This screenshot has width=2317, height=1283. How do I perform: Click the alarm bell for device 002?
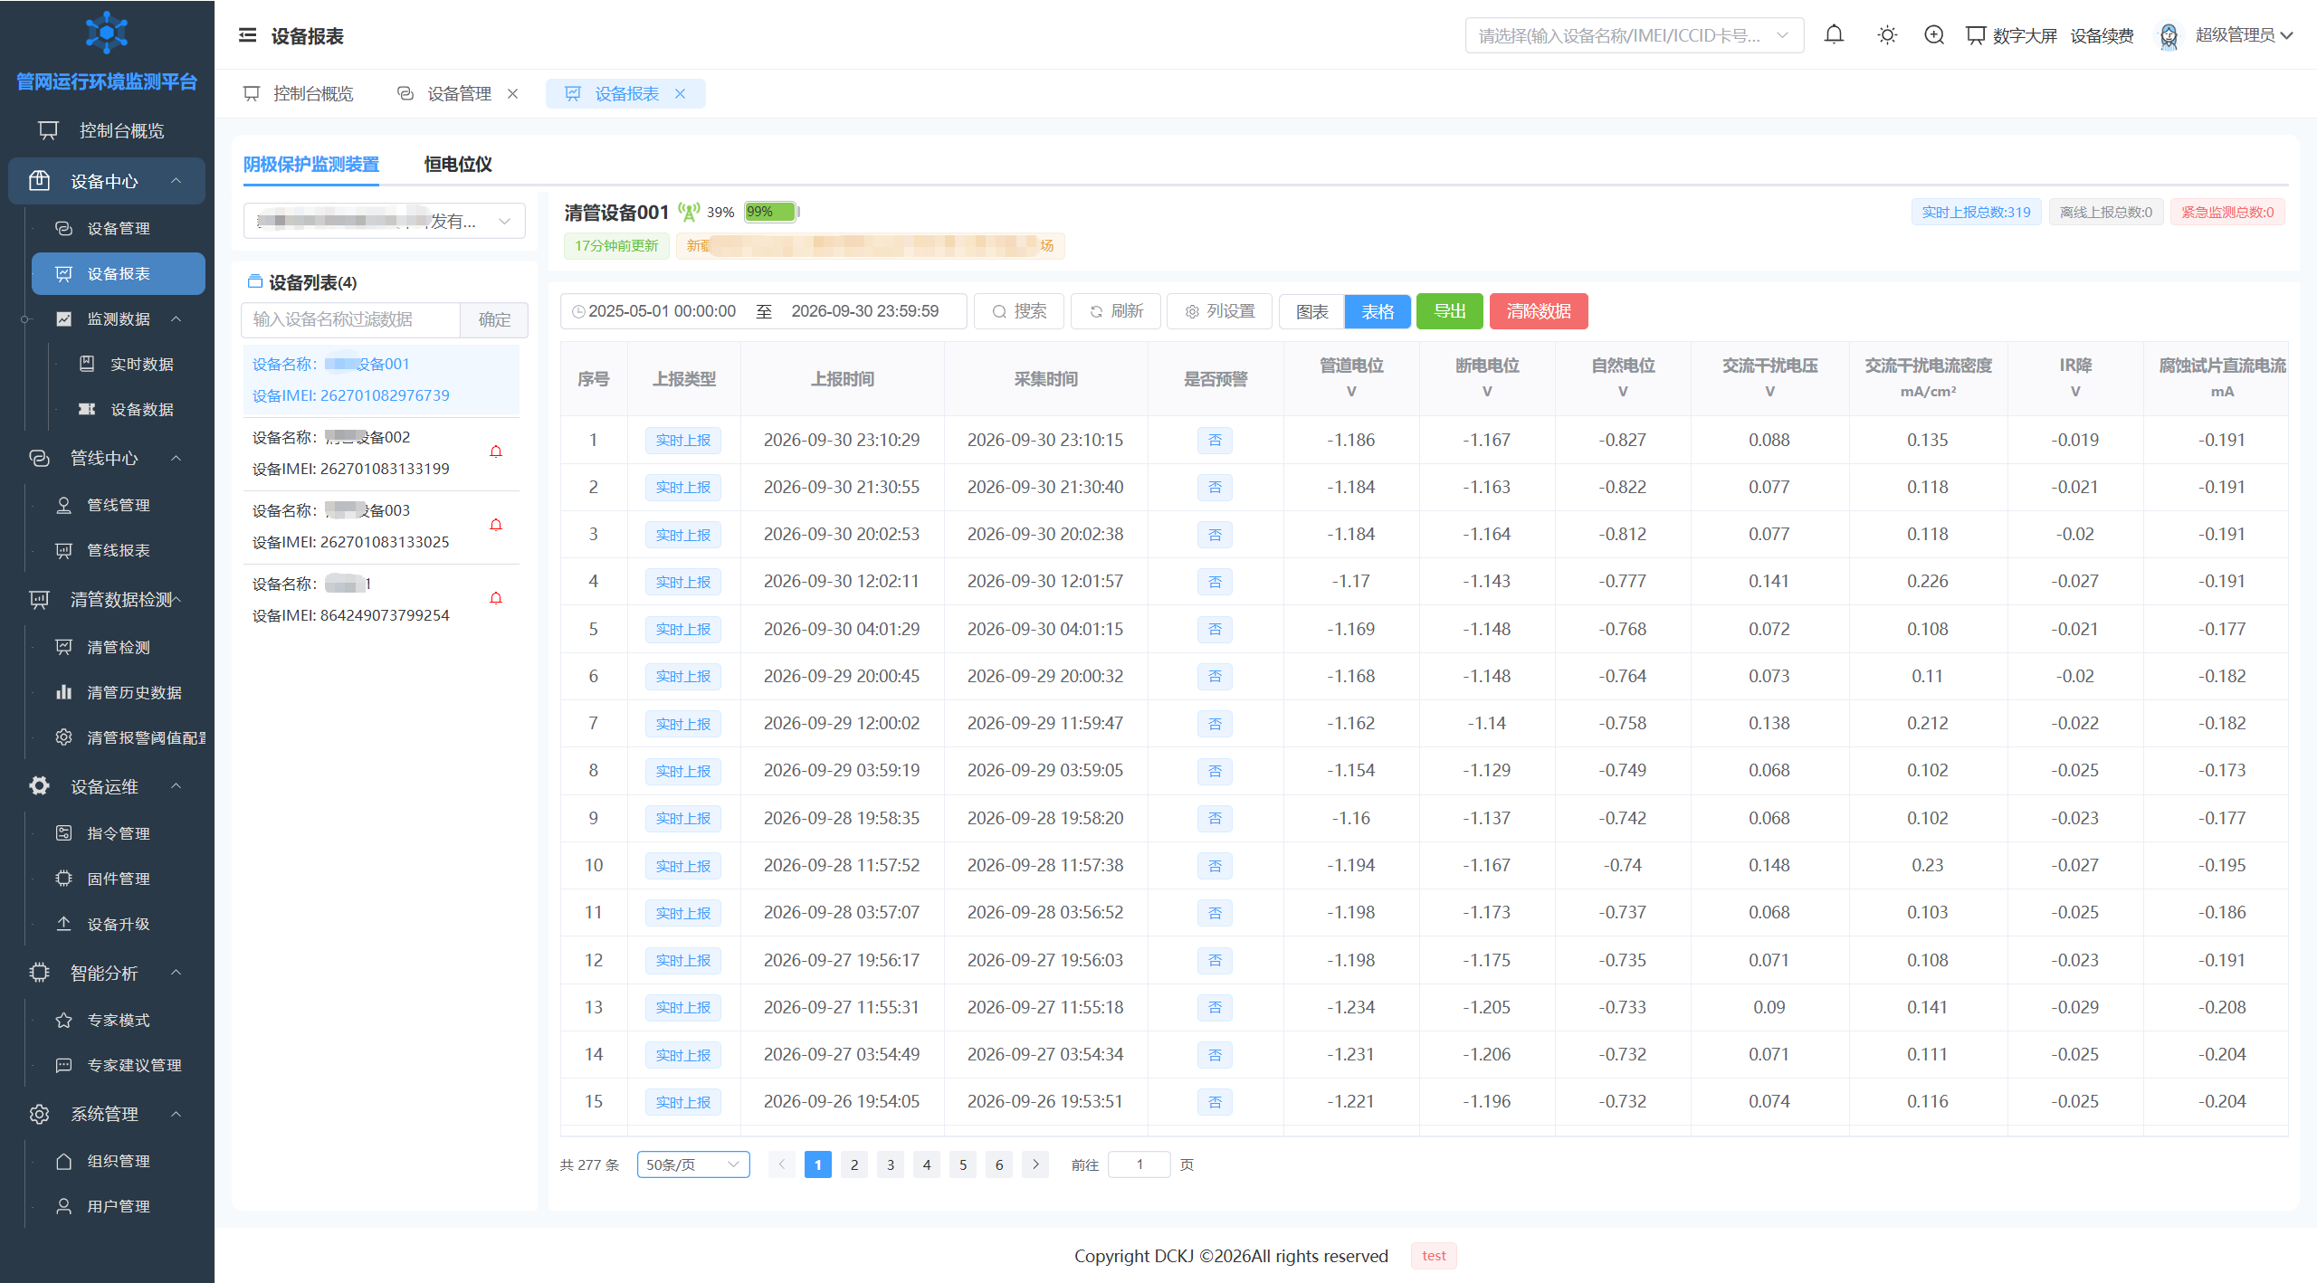[496, 451]
